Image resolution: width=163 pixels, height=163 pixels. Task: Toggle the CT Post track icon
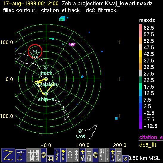coord(119,155)
